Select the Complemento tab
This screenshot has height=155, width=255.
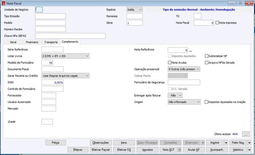70,42
